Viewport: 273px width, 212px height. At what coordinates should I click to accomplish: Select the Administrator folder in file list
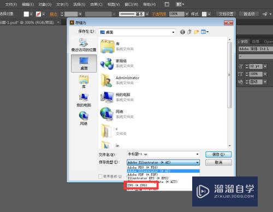(120, 80)
